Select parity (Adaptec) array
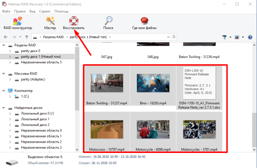The height and width of the screenshot is (168, 257). coord(33,79)
